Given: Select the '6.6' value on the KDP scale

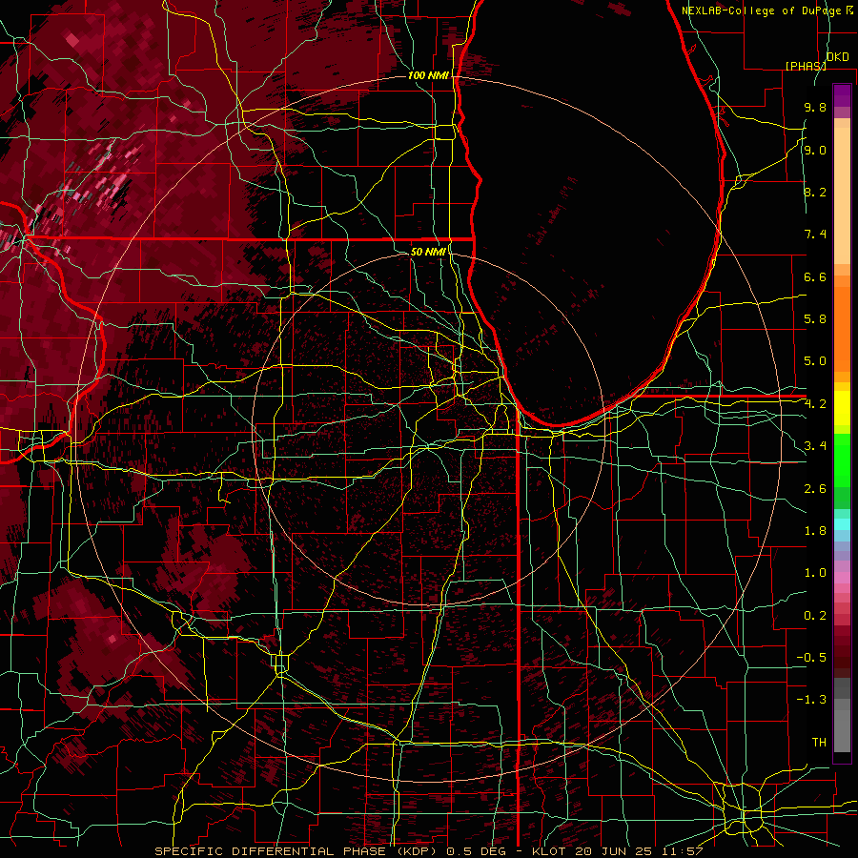Looking at the screenshot, I should point(815,276).
